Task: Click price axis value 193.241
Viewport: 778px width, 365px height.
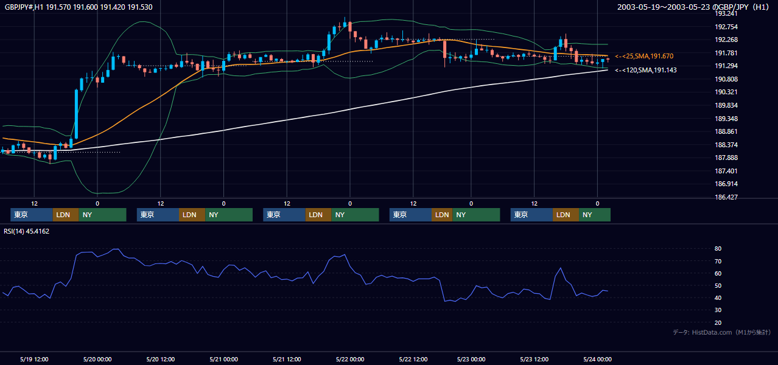Action: 726,13
